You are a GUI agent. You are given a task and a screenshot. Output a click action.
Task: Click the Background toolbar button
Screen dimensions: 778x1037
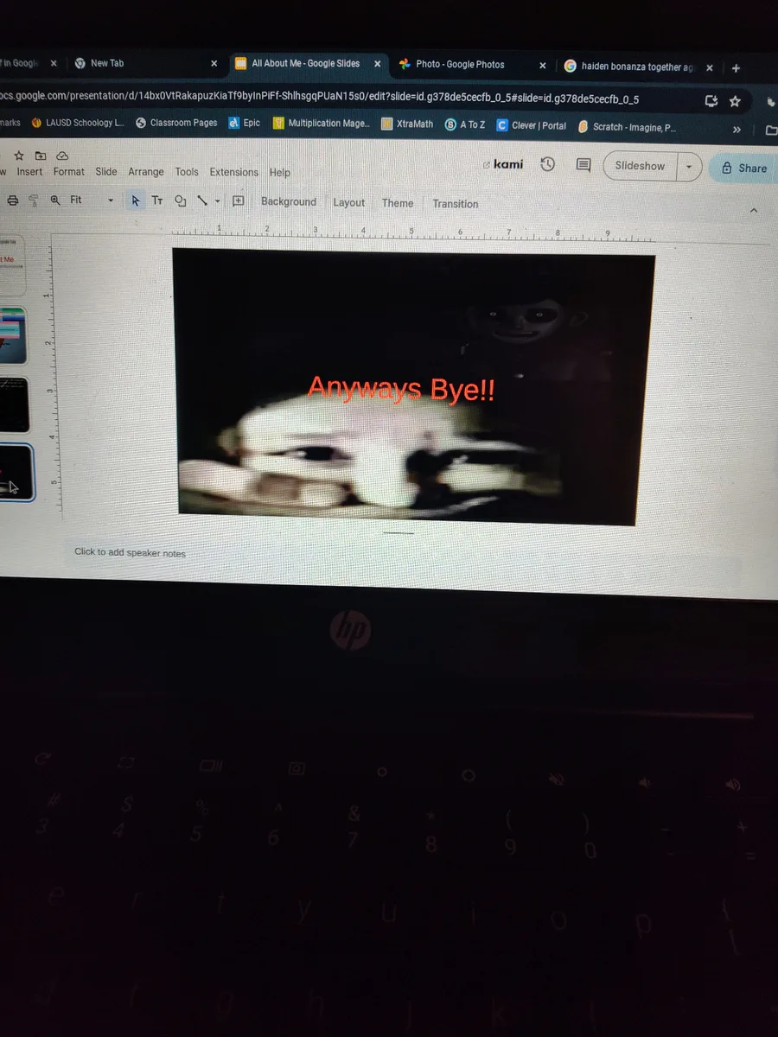[289, 202]
